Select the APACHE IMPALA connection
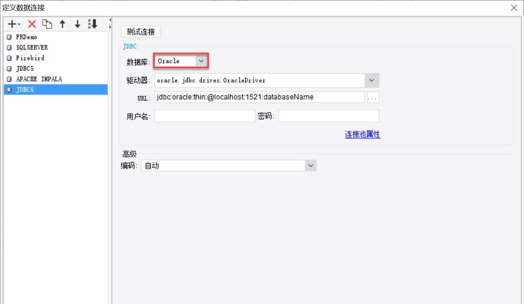Image resolution: width=524 pixels, height=304 pixels. (56, 79)
